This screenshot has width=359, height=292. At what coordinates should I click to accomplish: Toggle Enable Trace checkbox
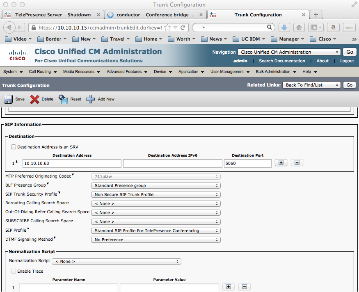point(14,271)
